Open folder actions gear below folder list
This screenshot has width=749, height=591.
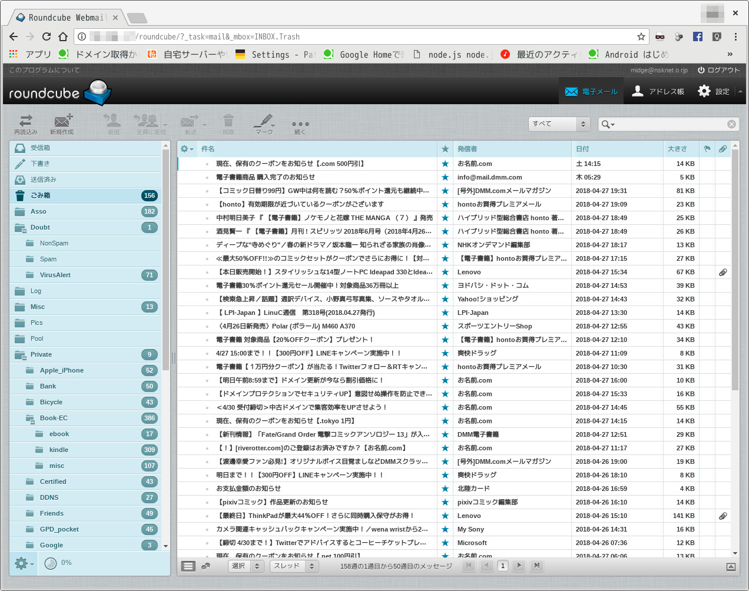(24, 563)
